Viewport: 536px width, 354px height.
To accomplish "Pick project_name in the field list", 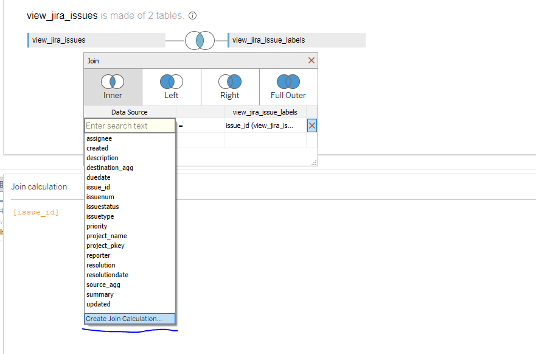I will click(x=130, y=236).
